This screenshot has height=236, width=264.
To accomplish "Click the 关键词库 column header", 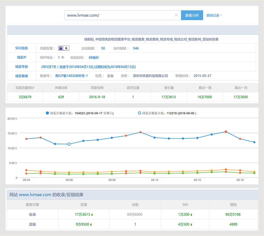I will [x=61, y=88].
